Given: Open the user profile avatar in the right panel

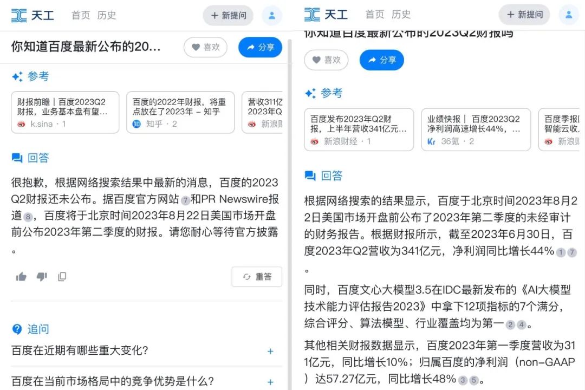Looking at the screenshot, I should (x=569, y=15).
